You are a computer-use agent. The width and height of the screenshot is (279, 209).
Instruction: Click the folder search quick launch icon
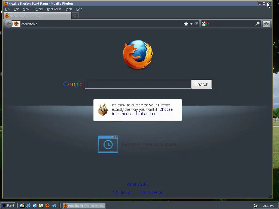click(41, 205)
